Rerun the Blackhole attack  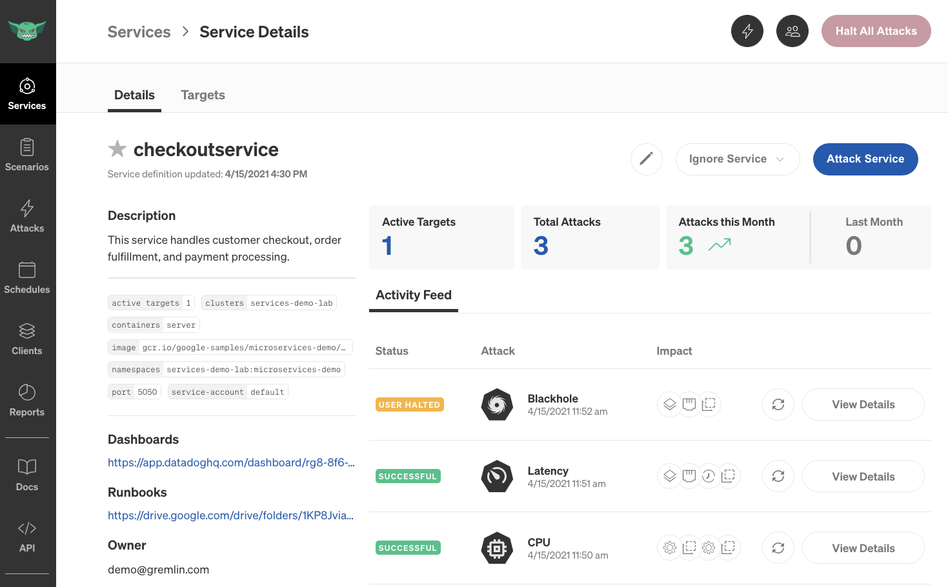pyautogui.click(x=778, y=404)
